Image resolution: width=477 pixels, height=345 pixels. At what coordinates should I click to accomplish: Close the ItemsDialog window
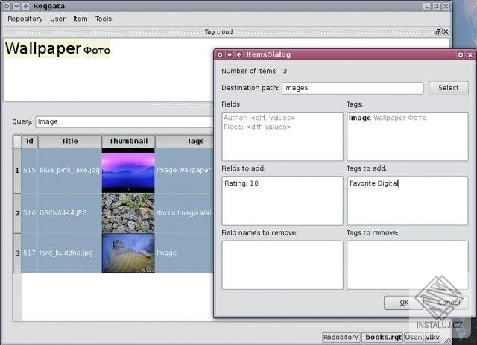point(470,54)
